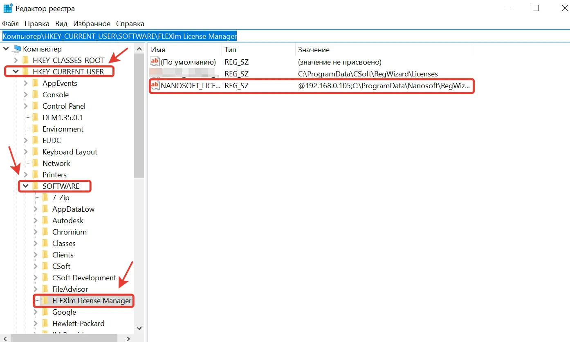570x342 pixels.
Task: Click the (По умолчанию) value string icon
Action: click(155, 62)
